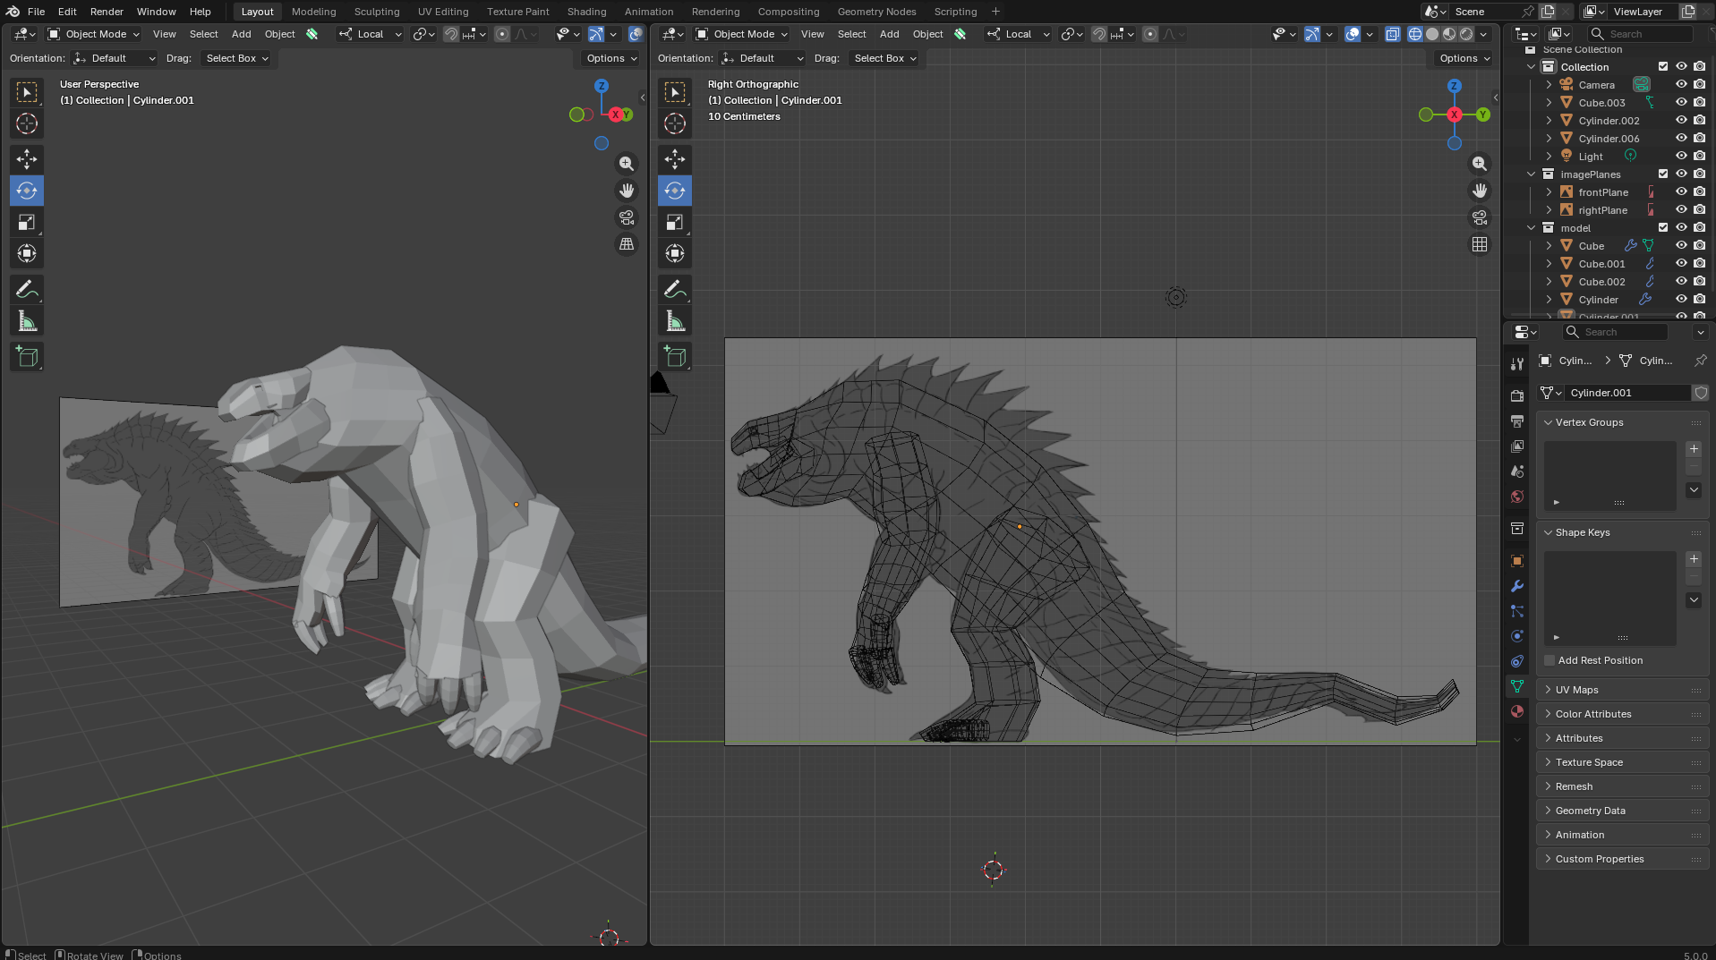Select the Measure tool in left viewport
The image size is (1716, 960).
27,321
